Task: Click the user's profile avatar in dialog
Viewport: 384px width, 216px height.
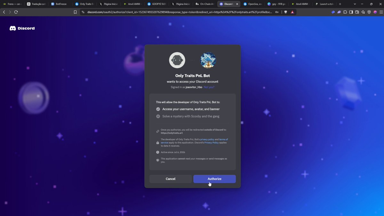Action: [x=208, y=60]
